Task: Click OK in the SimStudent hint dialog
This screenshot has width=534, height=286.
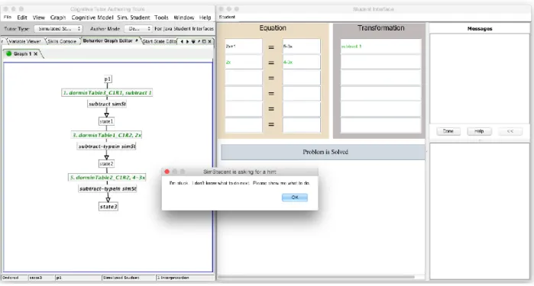Action: click(295, 198)
